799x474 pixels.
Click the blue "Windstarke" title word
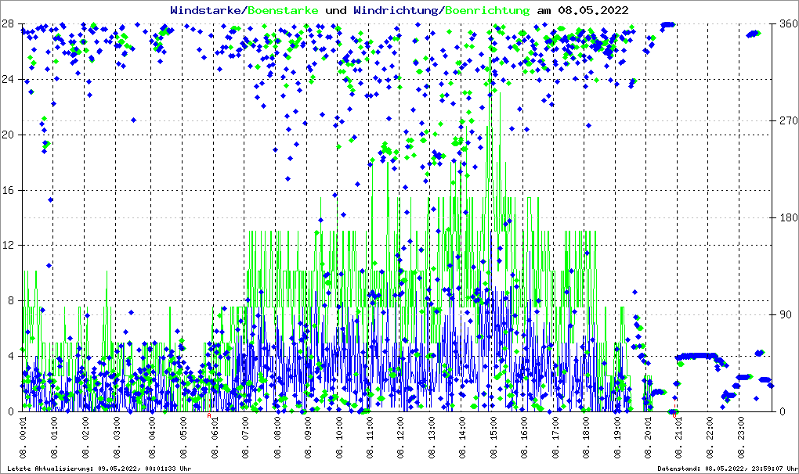(207, 11)
